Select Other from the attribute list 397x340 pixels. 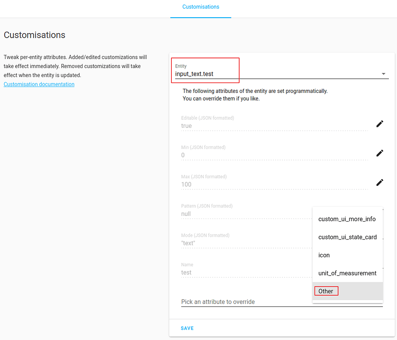pyautogui.click(x=326, y=291)
